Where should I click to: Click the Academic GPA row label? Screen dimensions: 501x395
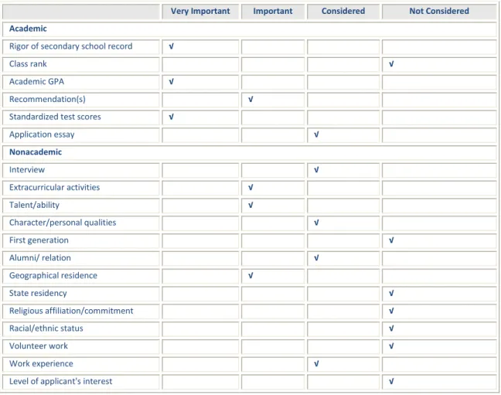[x=37, y=81]
